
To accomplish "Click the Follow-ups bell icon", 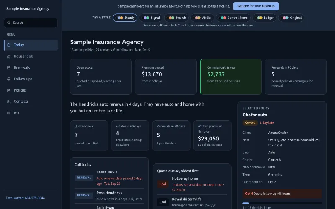I will click(x=9, y=79).
